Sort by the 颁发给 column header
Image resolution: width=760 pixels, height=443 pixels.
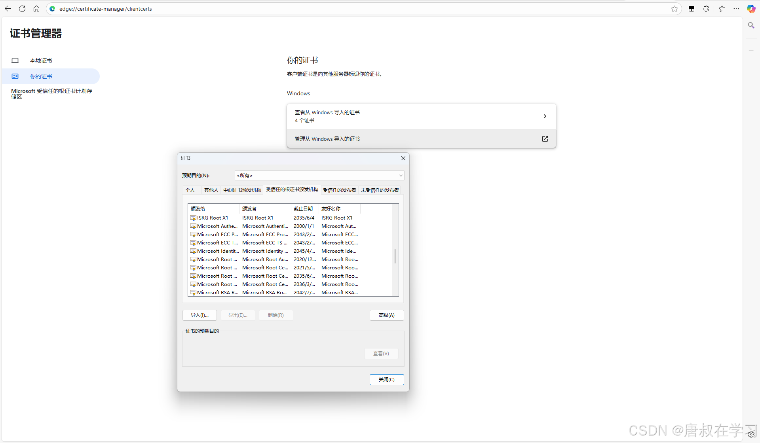214,209
